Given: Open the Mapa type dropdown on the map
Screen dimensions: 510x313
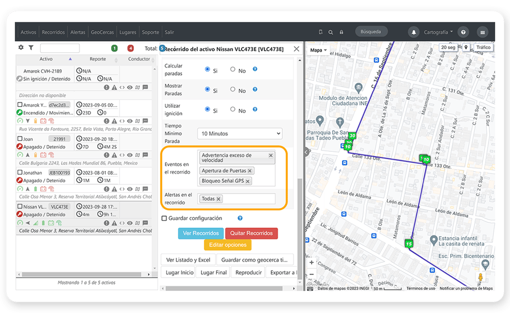Looking at the screenshot, I should point(319,50).
